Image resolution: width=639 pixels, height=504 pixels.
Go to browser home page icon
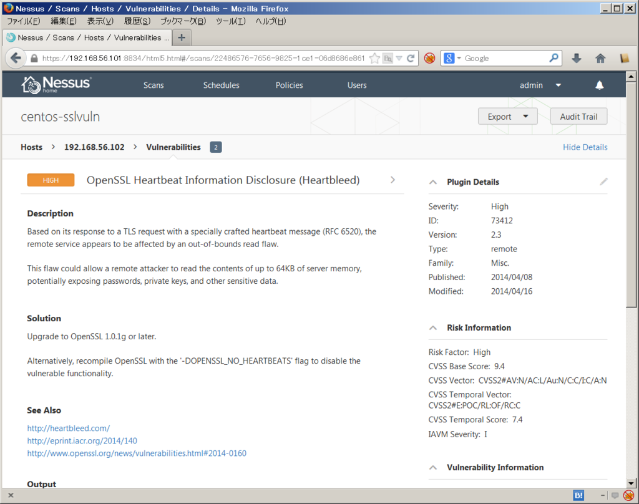pyautogui.click(x=600, y=58)
